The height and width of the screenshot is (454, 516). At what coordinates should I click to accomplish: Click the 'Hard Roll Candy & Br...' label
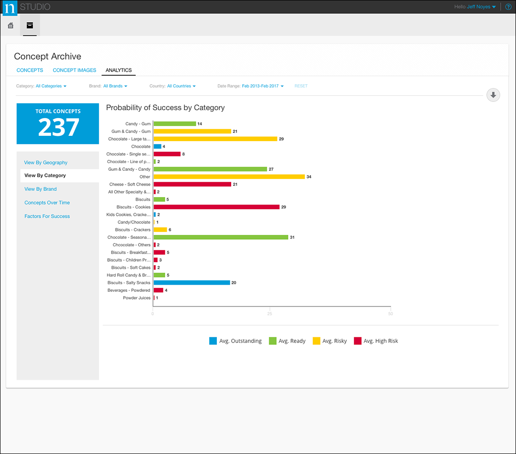129,276
